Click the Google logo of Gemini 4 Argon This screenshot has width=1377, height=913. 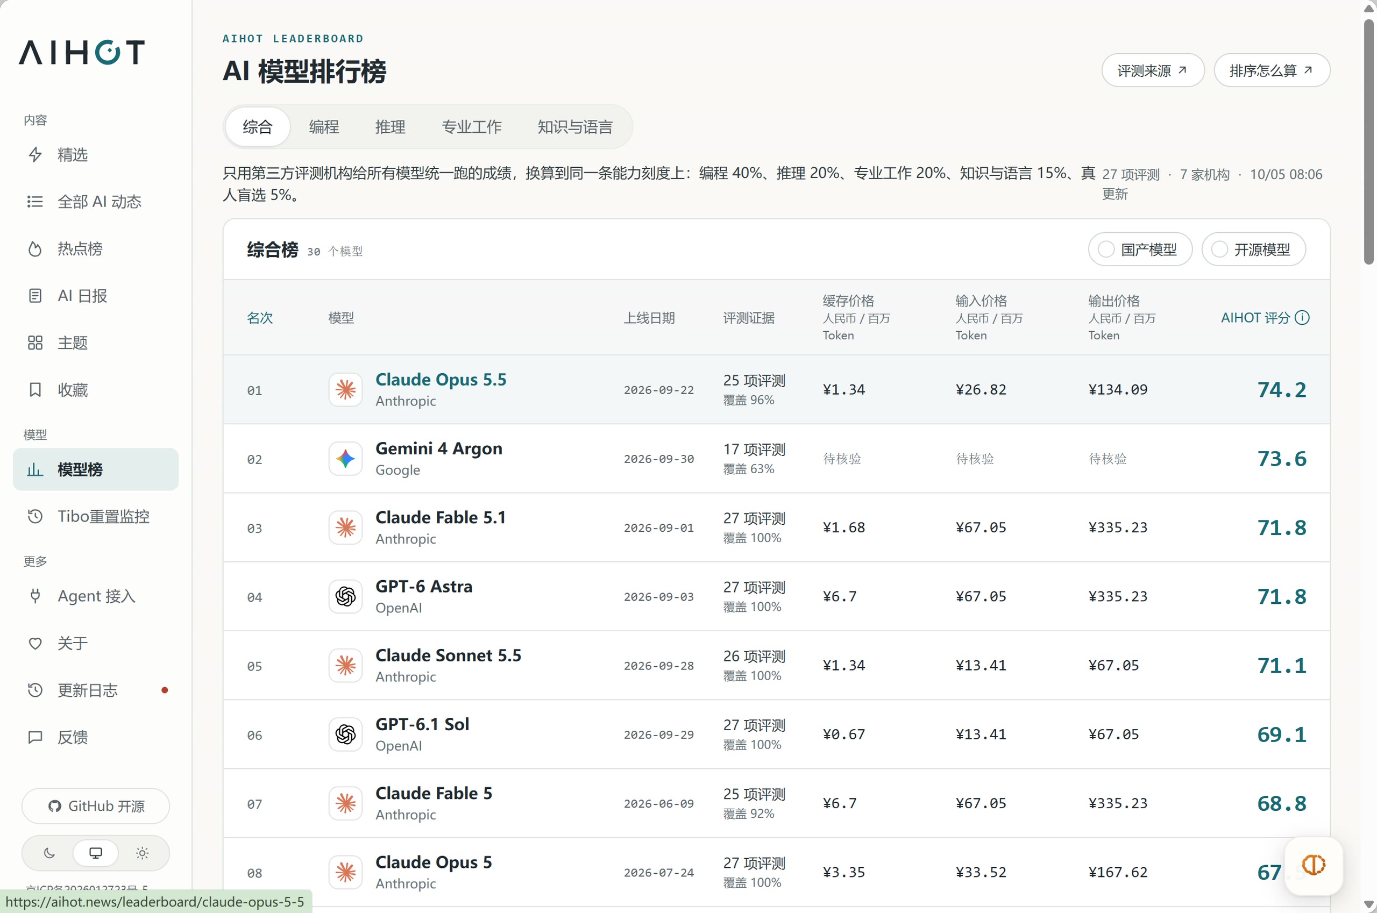(345, 459)
